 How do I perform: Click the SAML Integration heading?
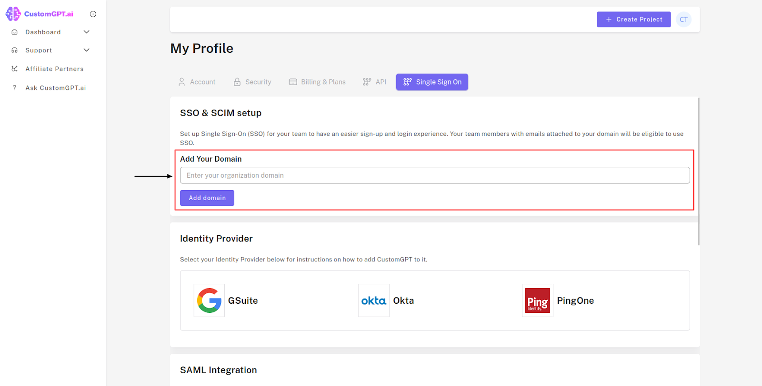point(219,370)
